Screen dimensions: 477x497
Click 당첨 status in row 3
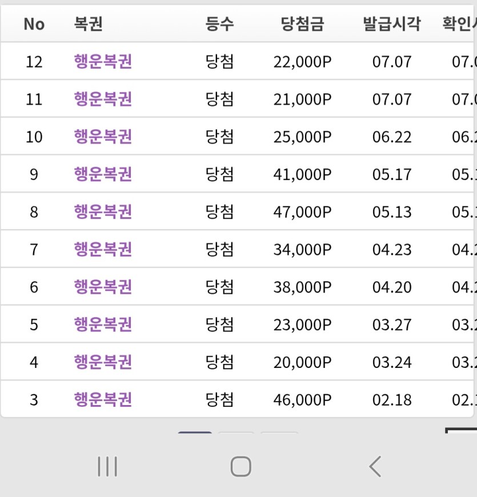[219, 400]
